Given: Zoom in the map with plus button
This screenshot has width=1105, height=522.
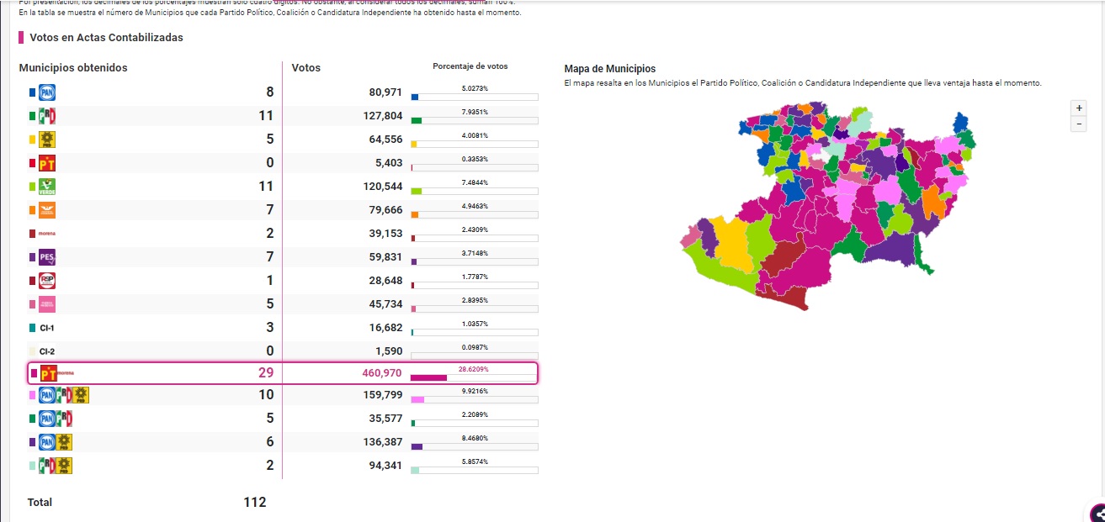Looking at the screenshot, I should point(1078,108).
